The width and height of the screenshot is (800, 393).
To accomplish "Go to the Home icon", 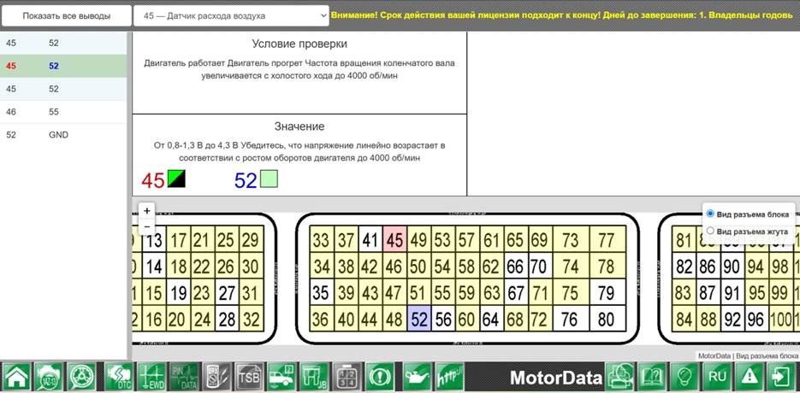I will pos(17,378).
